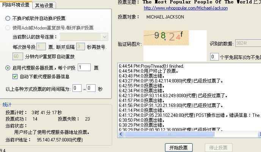The height and width of the screenshot is (152, 261).
Task: Enable 启用代理服务器投票 radio option
Action: pyautogui.click(x=8, y=68)
